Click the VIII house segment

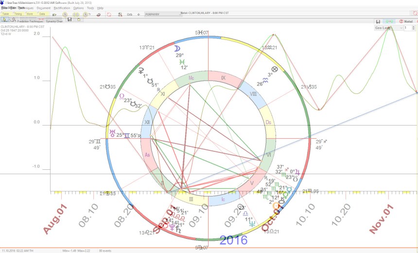pos(253,94)
